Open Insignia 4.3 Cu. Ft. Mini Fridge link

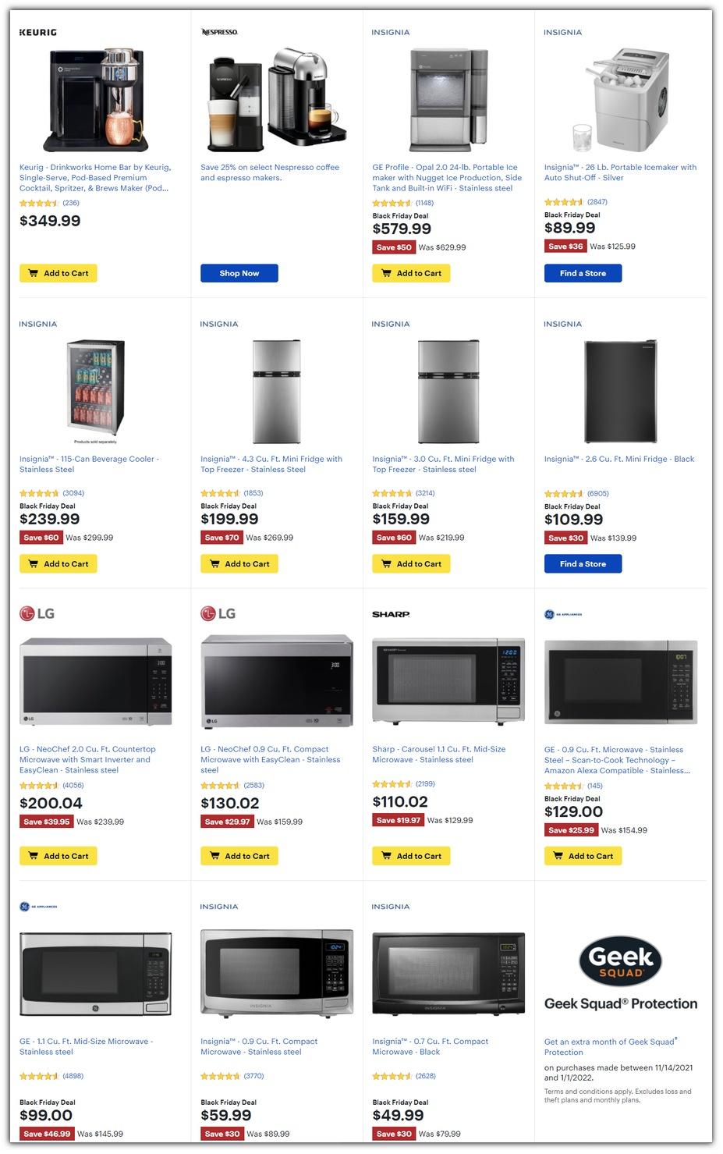[x=271, y=464]
